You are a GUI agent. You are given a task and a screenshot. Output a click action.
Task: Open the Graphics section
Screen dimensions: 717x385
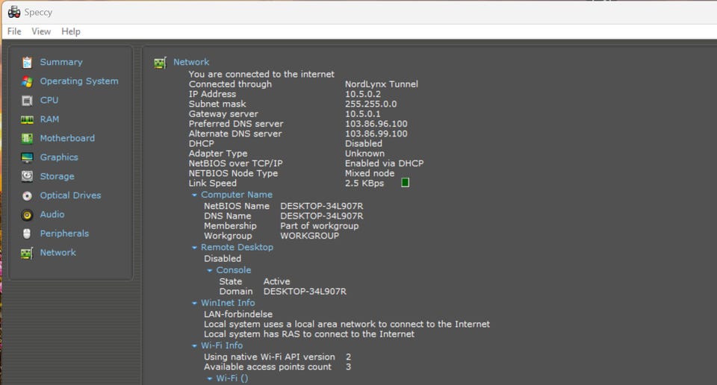(x=59, y=157)
